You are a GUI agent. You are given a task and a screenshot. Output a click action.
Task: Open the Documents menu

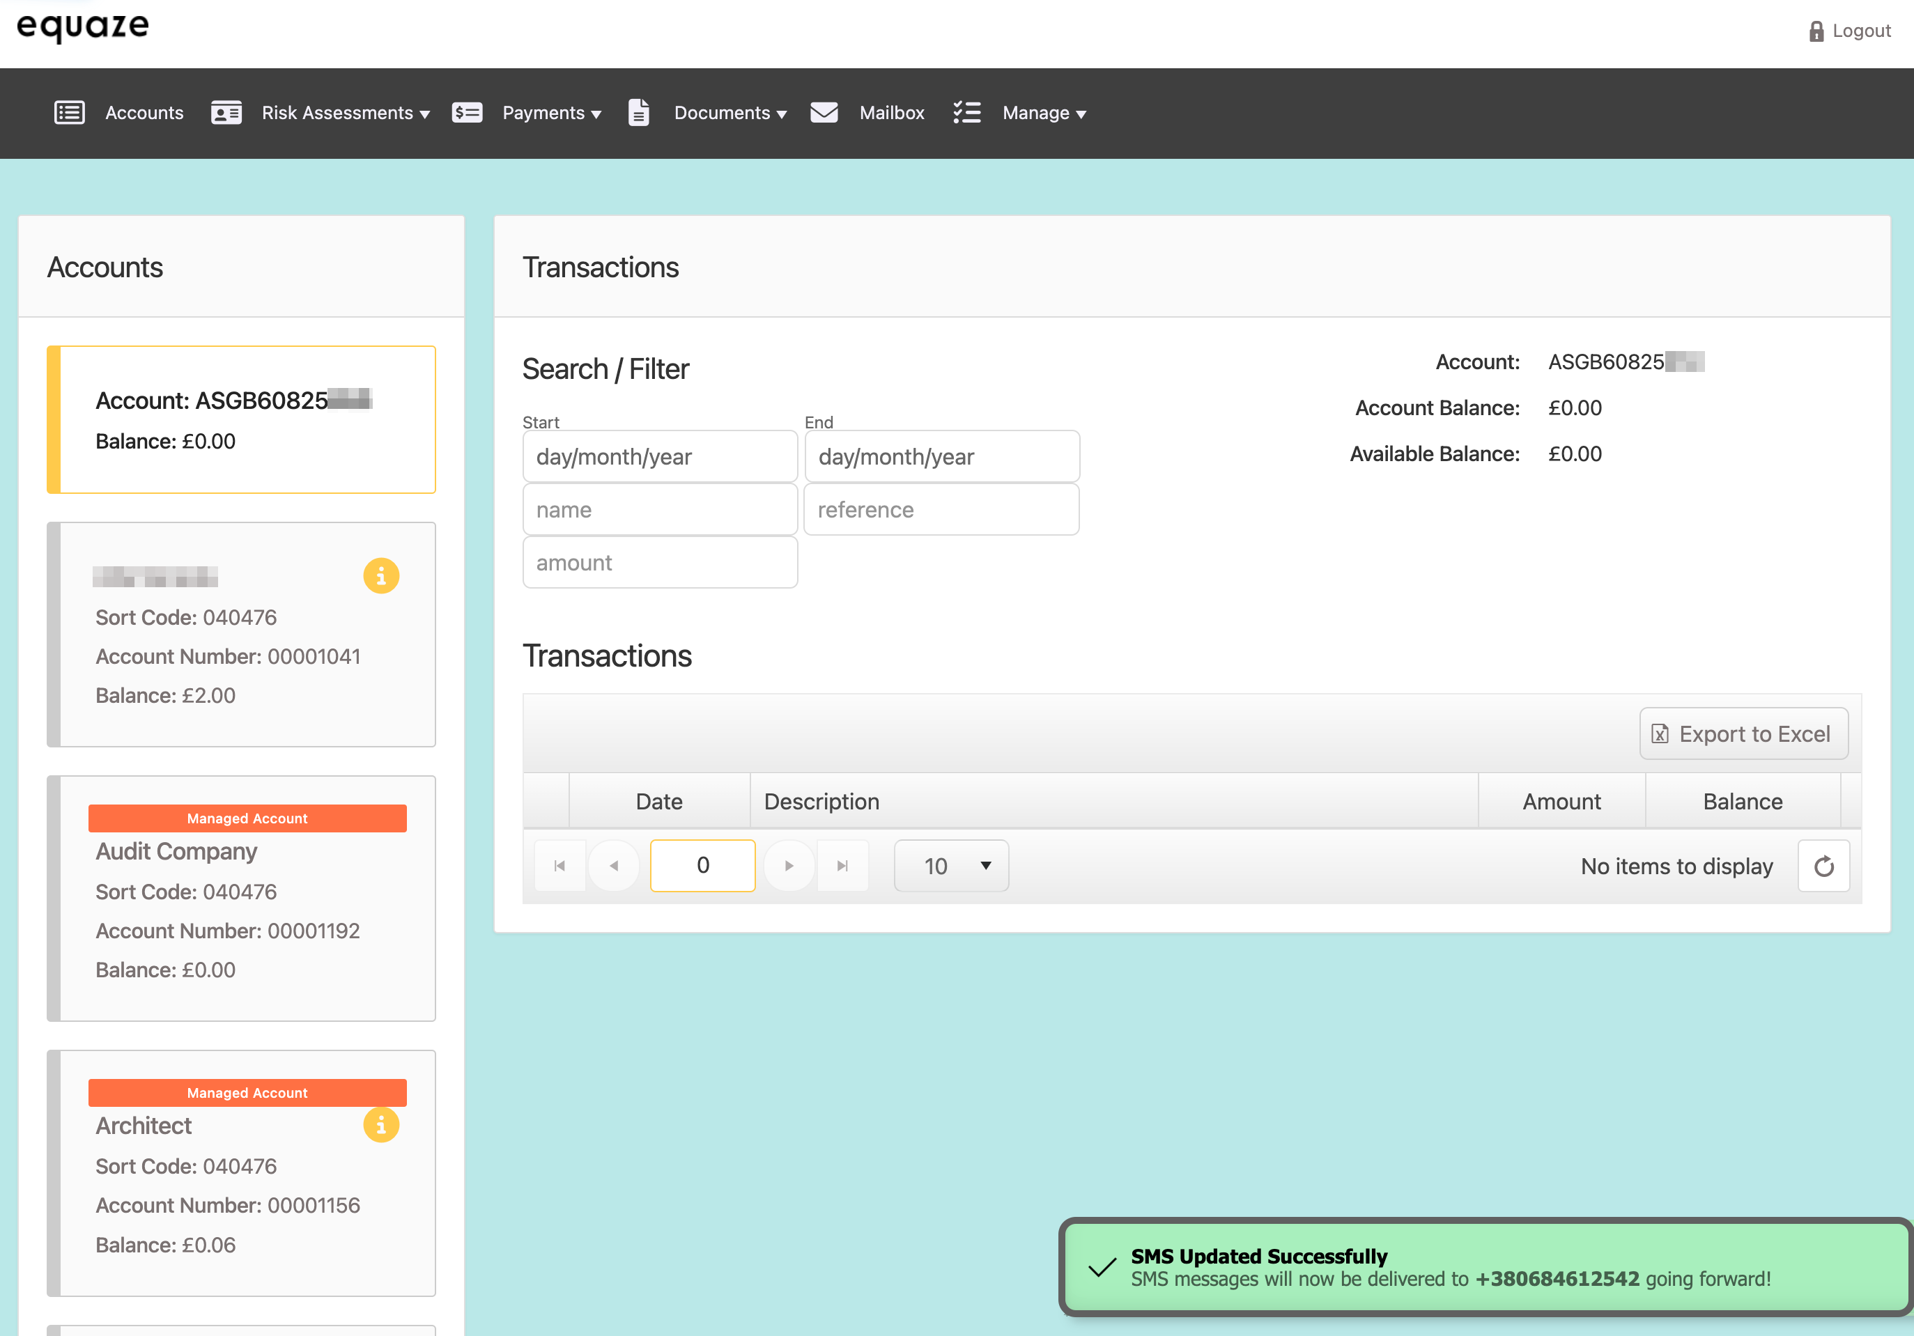pos(730,114)
